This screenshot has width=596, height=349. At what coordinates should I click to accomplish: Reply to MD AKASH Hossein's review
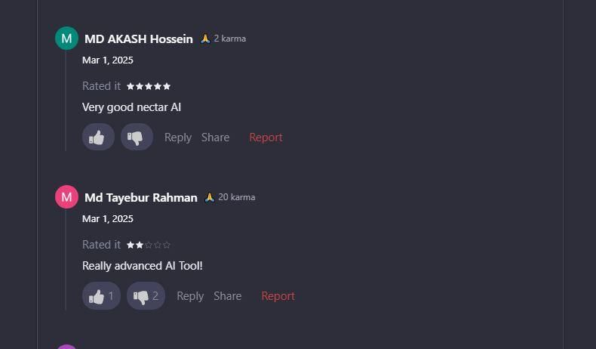tap(178, 137)
